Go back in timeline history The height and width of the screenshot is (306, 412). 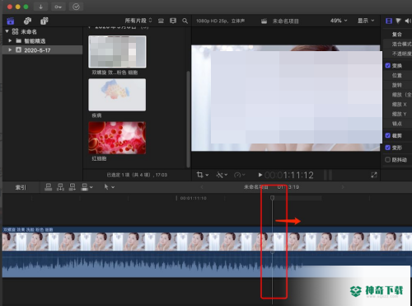[202, 187]
